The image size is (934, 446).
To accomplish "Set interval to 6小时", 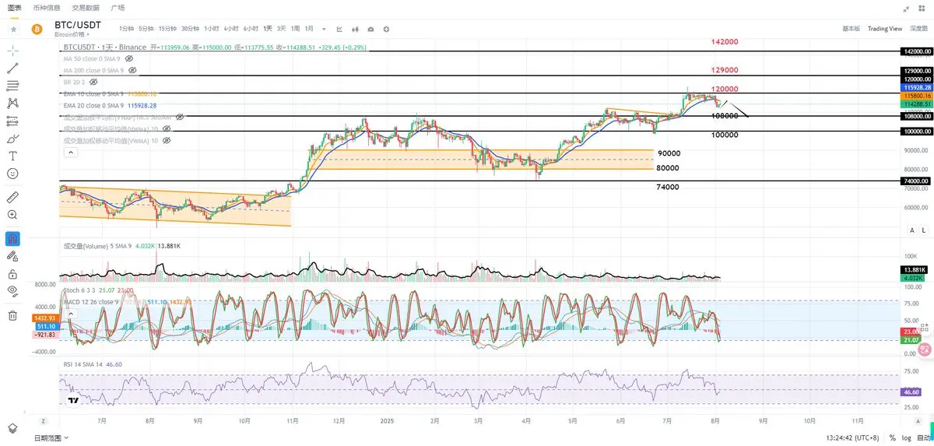I will 251,29.
